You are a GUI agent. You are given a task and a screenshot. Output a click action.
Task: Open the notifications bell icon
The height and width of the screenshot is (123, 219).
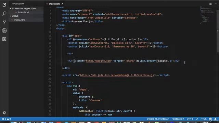[x=215, y=119]
